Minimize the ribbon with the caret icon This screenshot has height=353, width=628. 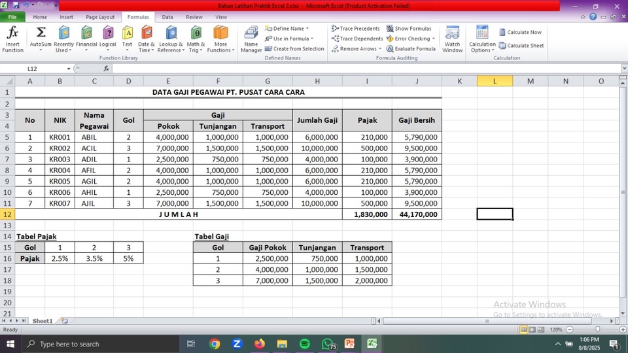(583, 17)
